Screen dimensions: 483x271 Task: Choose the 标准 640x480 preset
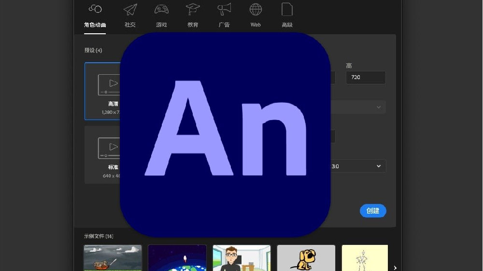pyautogui.click(x=102, y=155)
